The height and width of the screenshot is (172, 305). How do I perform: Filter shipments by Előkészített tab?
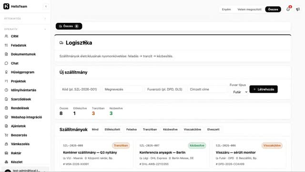[x=112, y=129]
